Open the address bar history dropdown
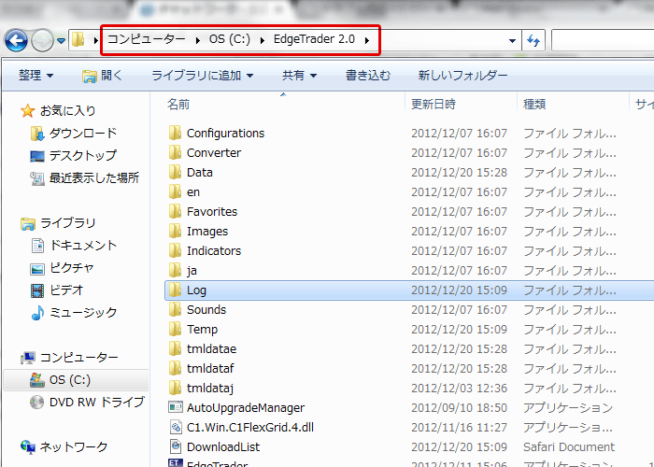This screenshot has width=654, height=467. point(512,41)
